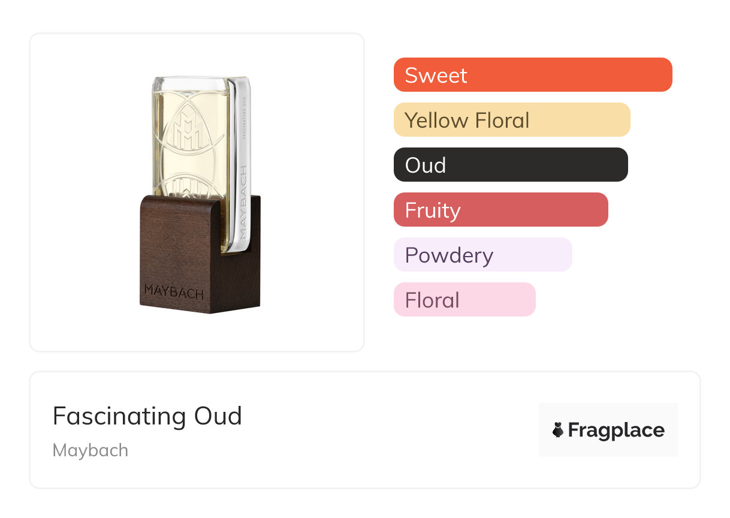Click the vertical MAYBACH text on bottle side

[x=243, y=205]
